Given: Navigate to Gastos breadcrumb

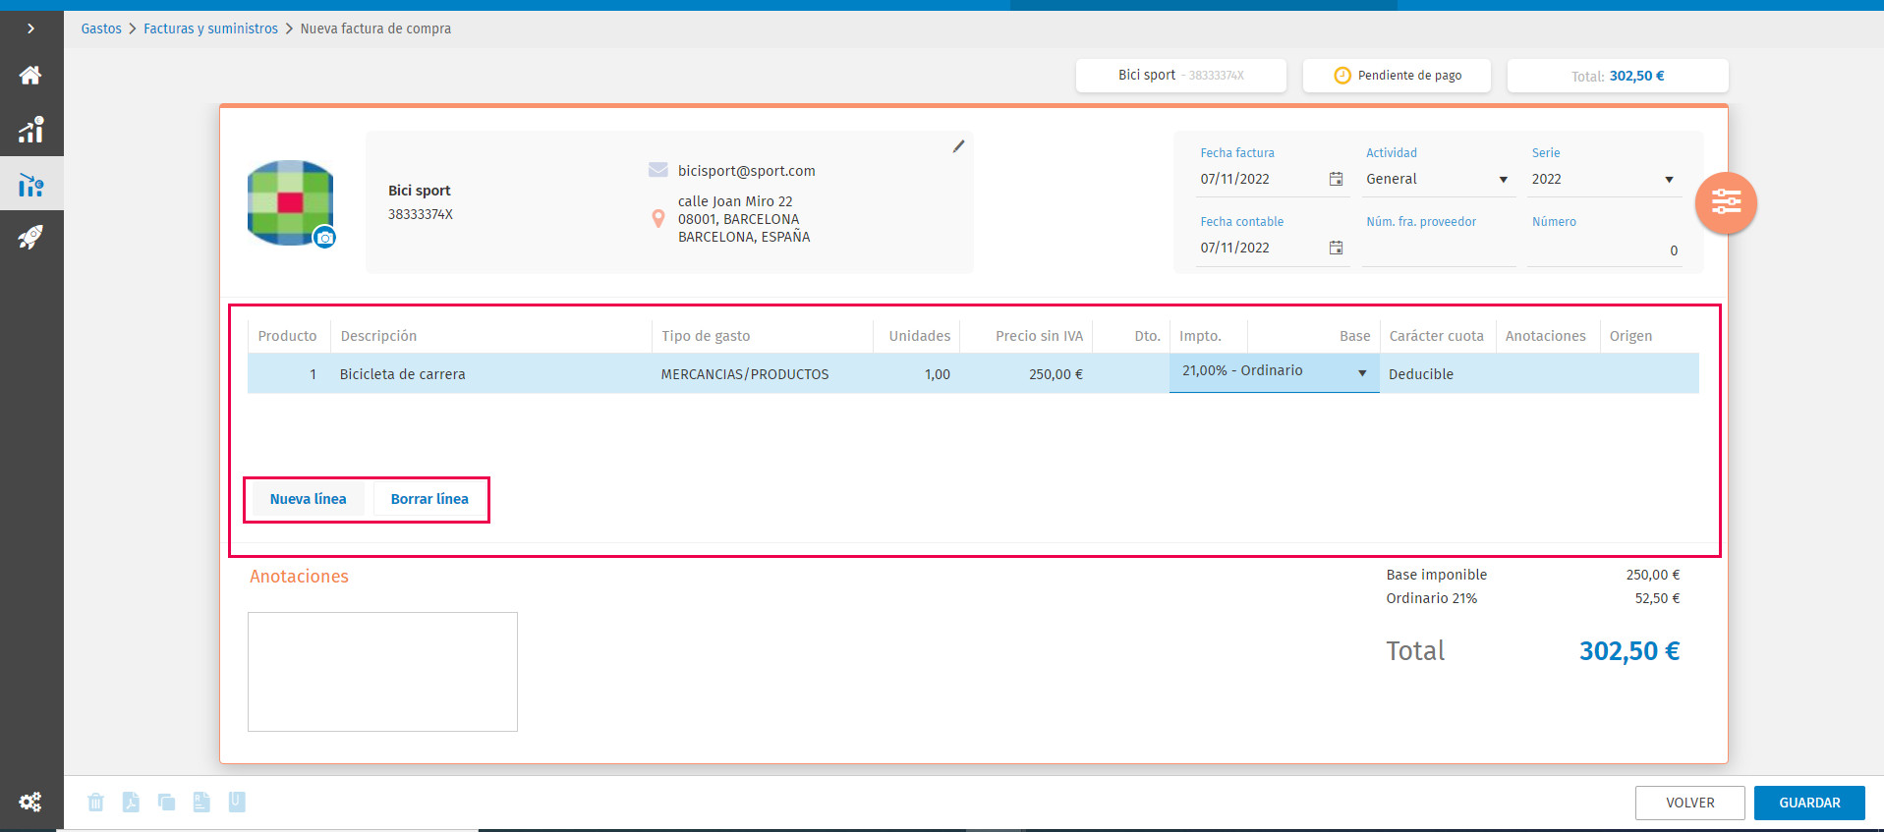Looking at the screenshot, I should click(x=101, y=28).
